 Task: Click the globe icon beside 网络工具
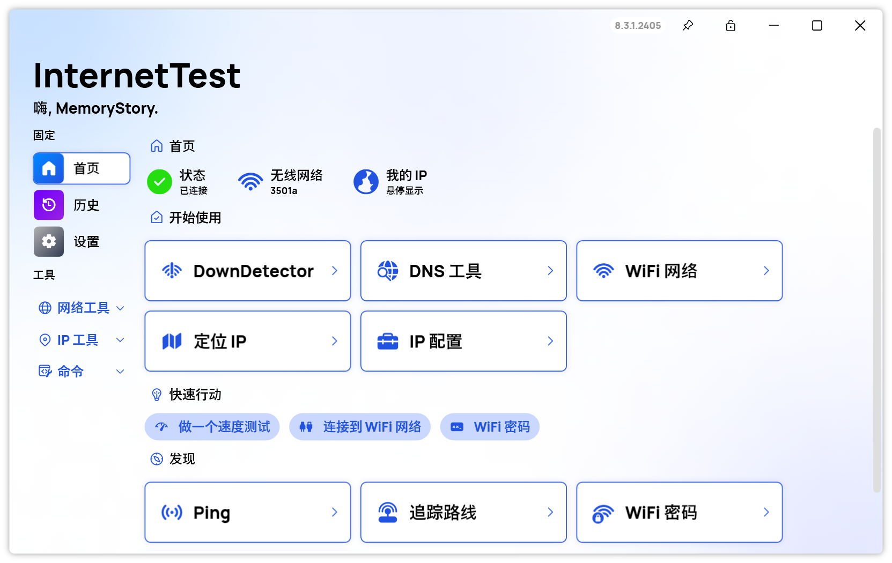click(45, 308)
